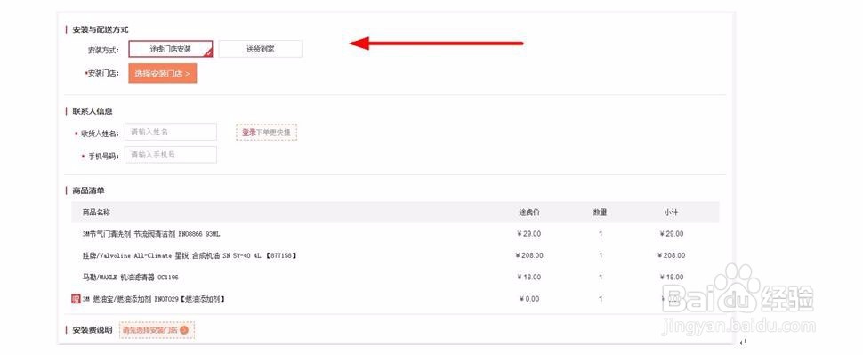Click the jingyan.baidu.com watermark text

pyautogui.click(x=738, y=327)
